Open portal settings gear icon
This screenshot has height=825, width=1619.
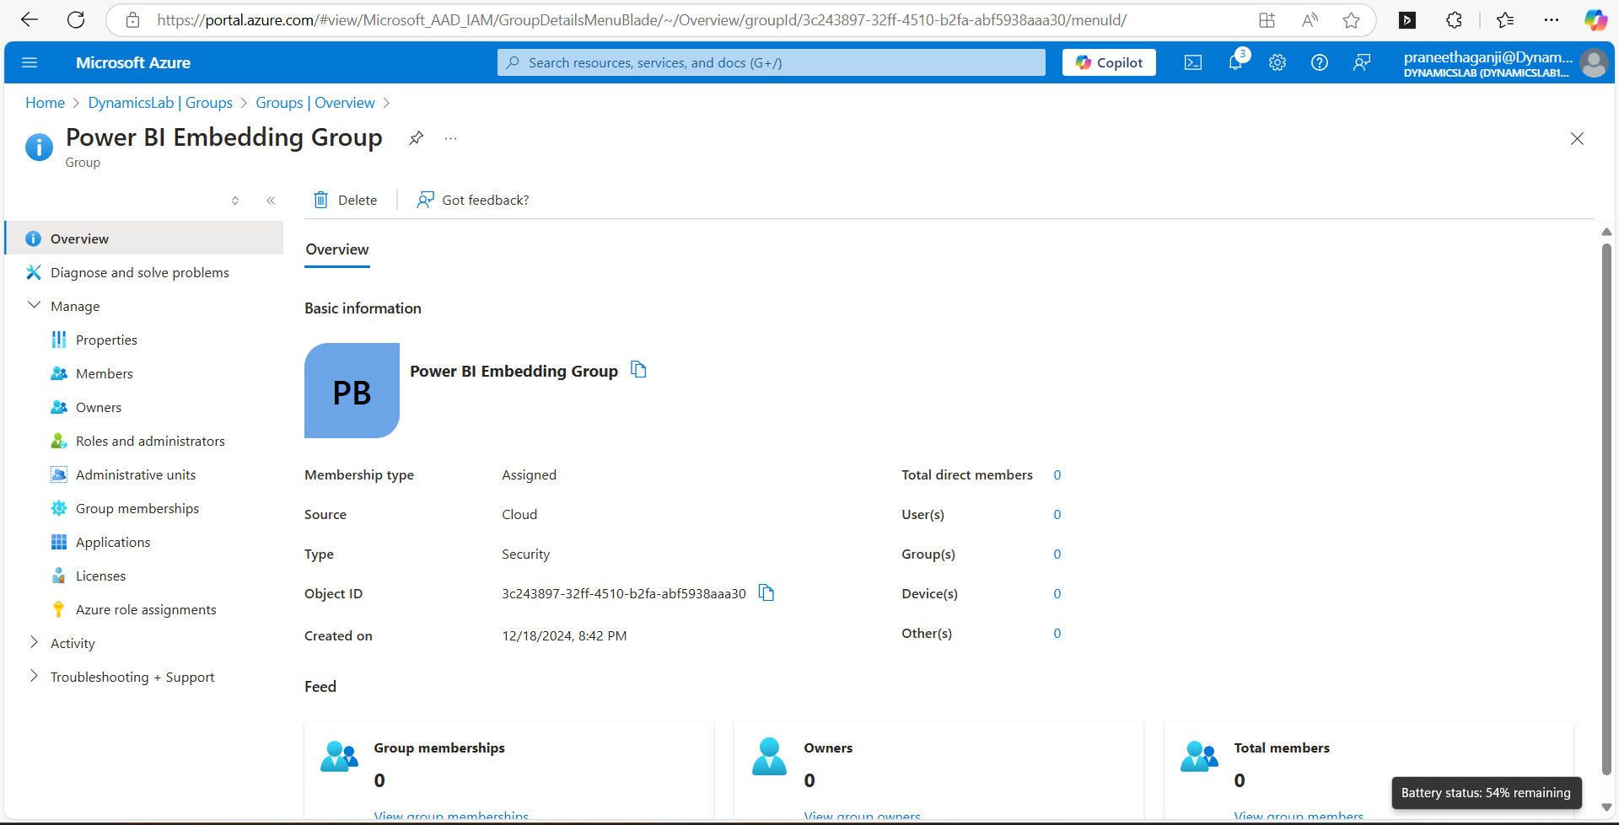point(1277,62)
